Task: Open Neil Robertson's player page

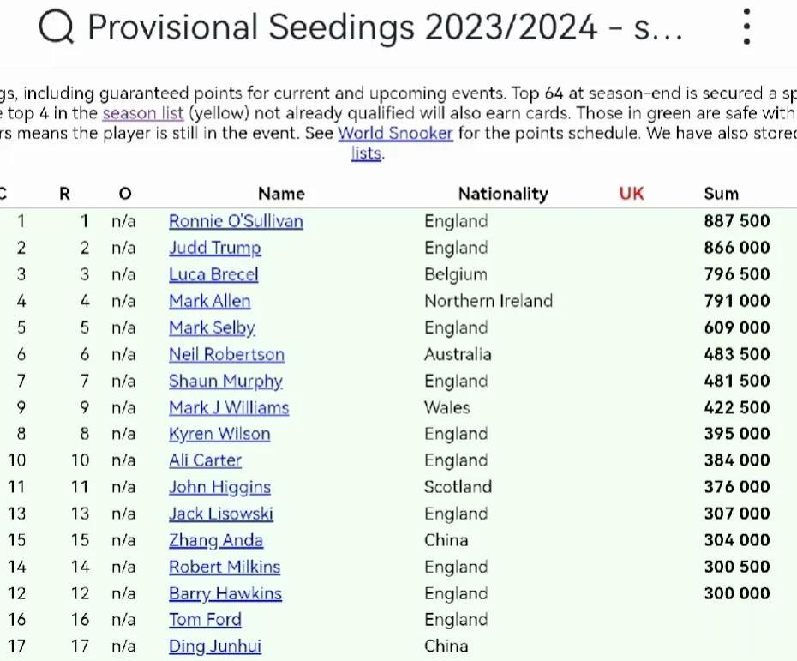Action: click(x=226, y=354)
